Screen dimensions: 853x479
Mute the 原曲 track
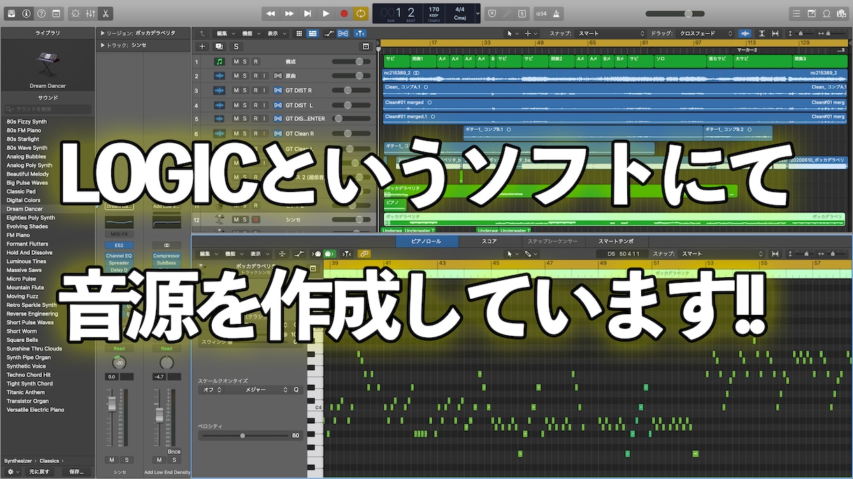point(236,76)
